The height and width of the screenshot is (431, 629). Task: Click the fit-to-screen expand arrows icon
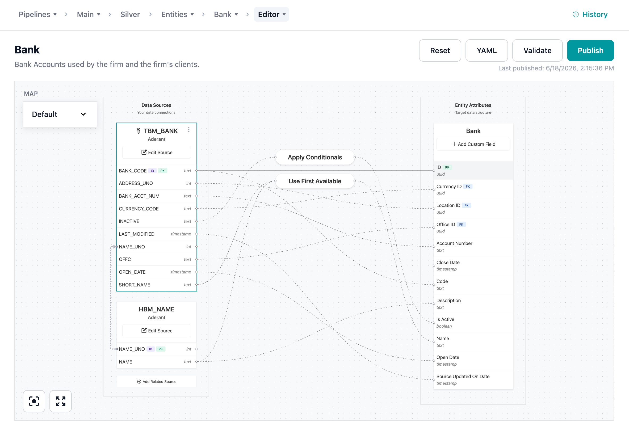(61, 401)
